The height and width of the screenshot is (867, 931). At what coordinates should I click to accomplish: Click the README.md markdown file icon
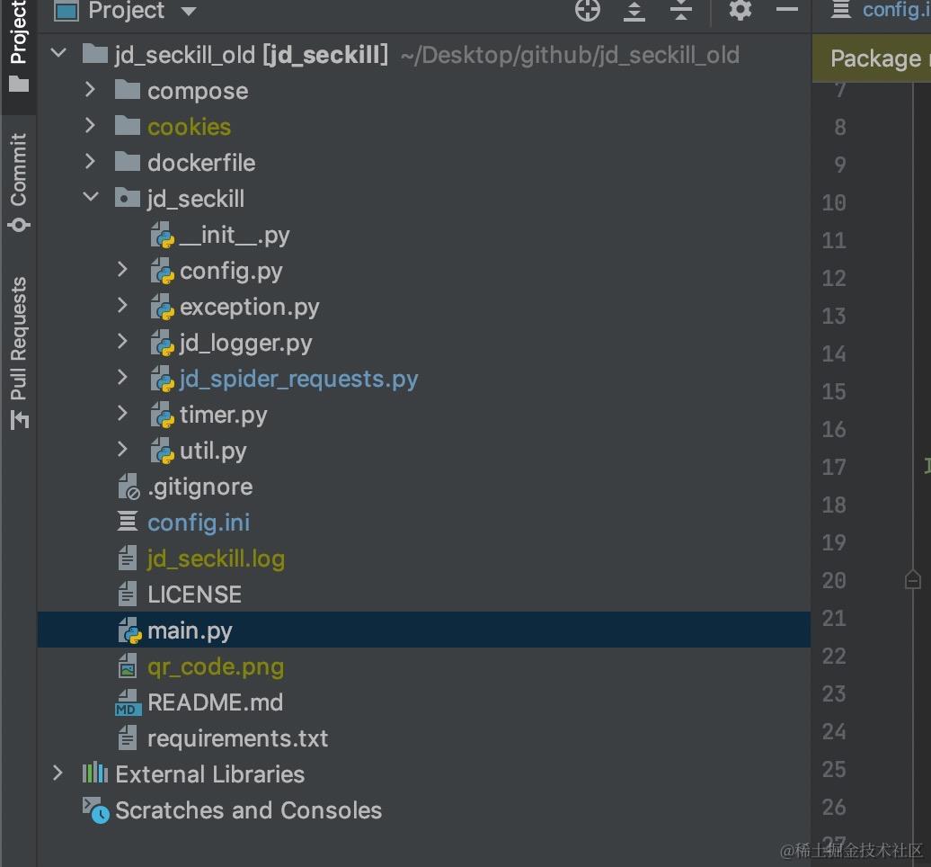pos(128,702)
